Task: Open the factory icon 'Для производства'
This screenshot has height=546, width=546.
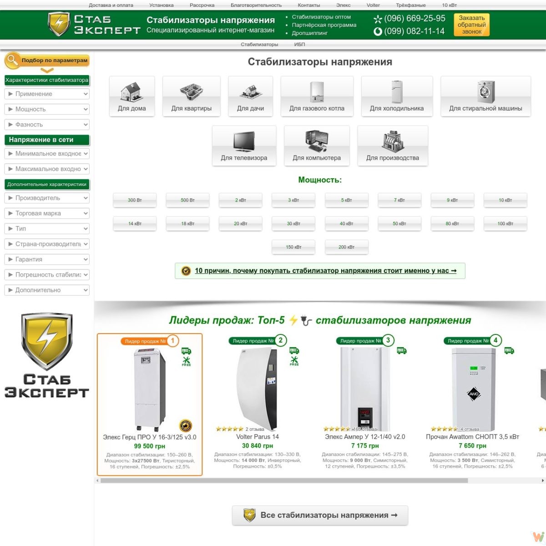Action: click(x=392, y=141)
